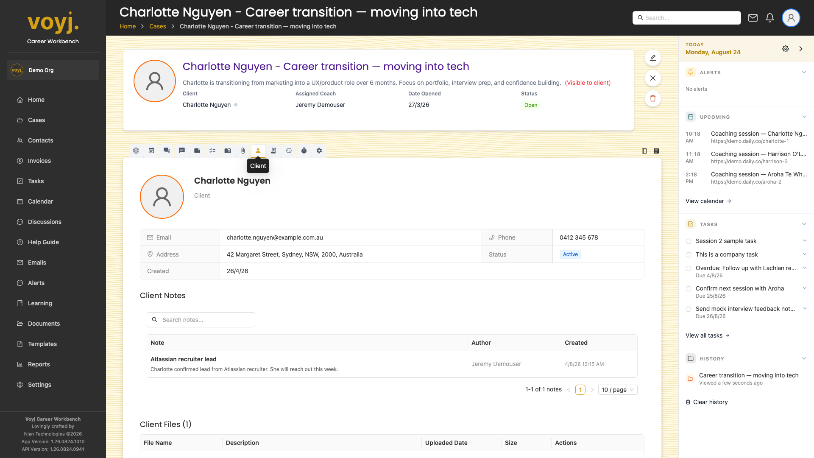This screenshot has height=458, width=814.
Task: Open the notifications bell in header
Action: (x=770, y=18)
